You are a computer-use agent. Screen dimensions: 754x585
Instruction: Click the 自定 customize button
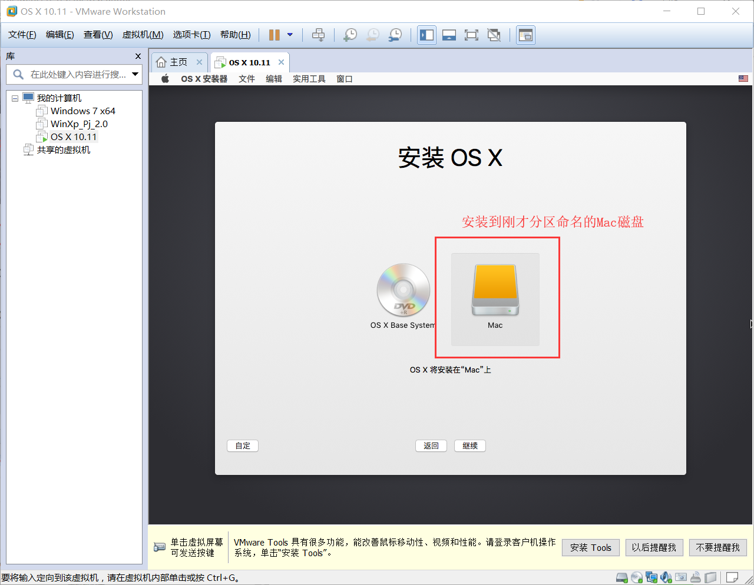[x=243, y=446]
